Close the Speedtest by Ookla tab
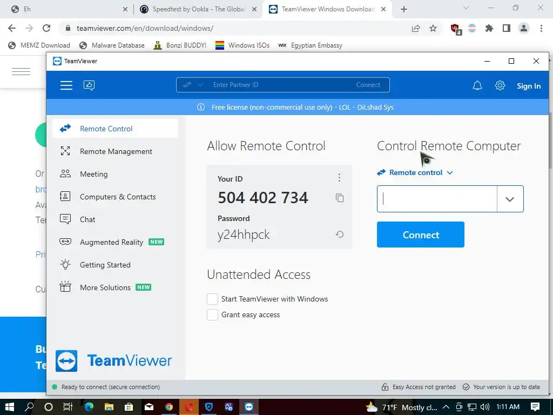The image size is (553, 415). click(x=254, y=9)
